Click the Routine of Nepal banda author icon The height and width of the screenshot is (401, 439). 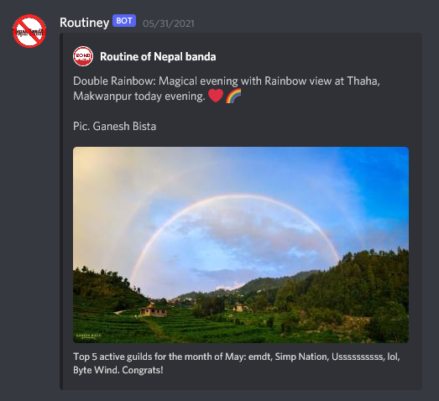[x=83, y=56]
